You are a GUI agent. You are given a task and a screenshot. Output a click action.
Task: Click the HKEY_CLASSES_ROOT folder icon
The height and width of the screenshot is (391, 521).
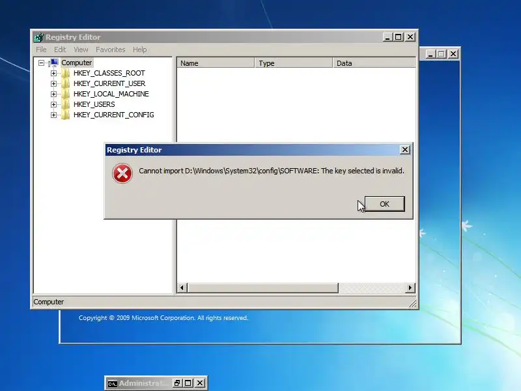pos(66,73)
